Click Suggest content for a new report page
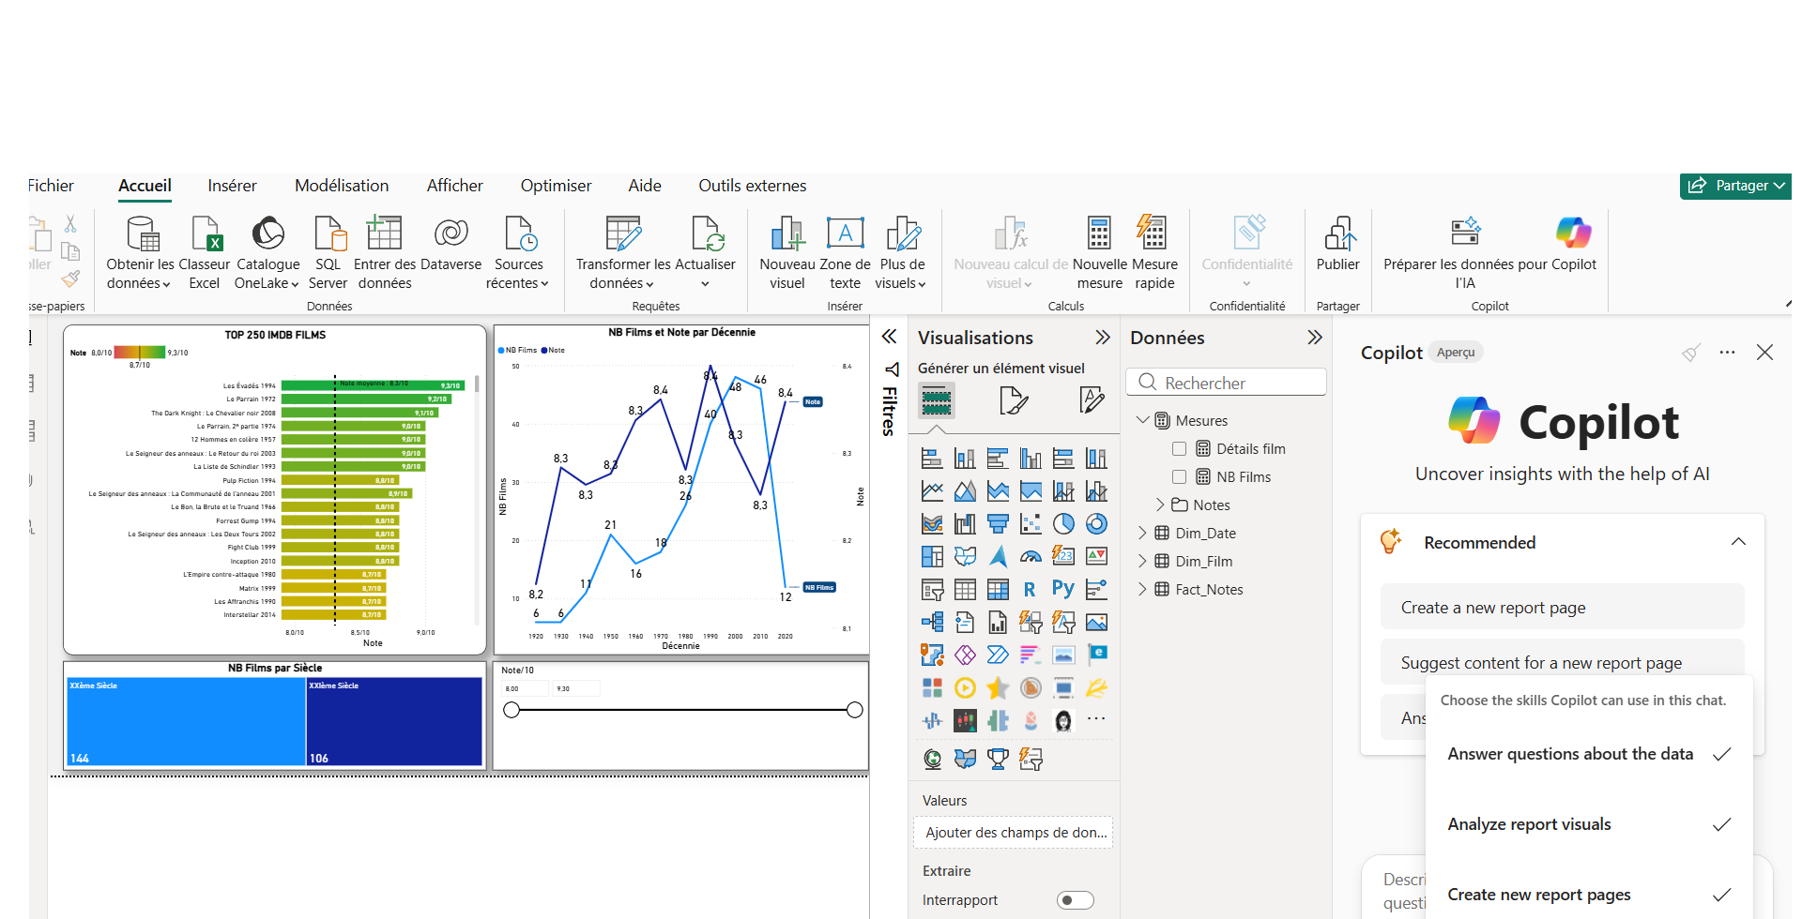The height and width of the screenshot is (919, 1802). (1562, 662)
